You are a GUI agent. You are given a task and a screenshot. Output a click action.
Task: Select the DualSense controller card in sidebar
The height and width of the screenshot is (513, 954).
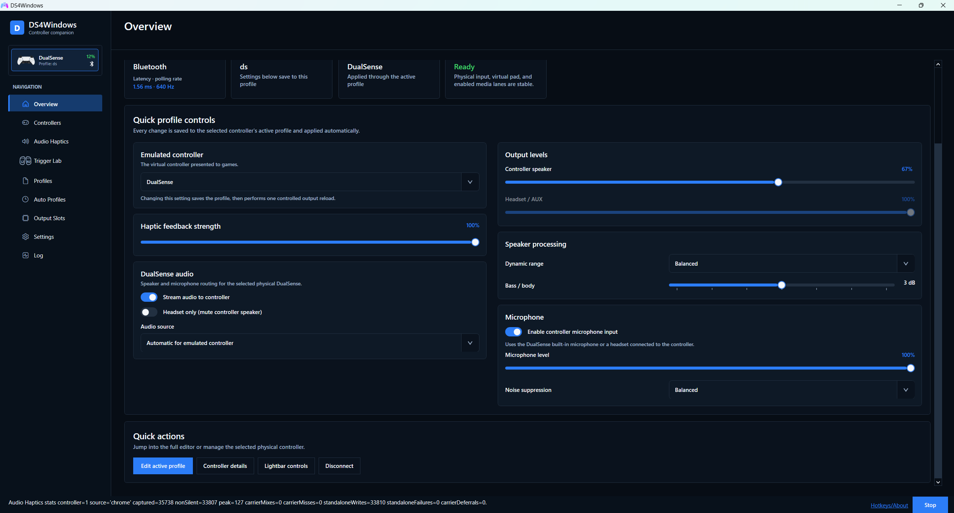(55, 60)
